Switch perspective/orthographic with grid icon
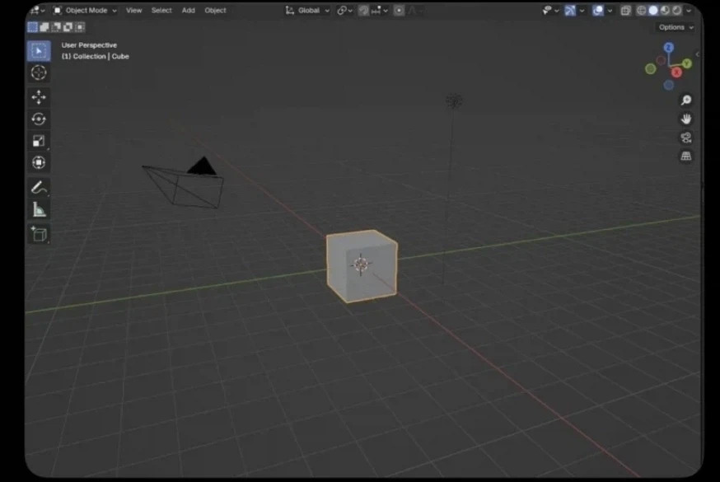720x482 pixels. pos(686,156)
